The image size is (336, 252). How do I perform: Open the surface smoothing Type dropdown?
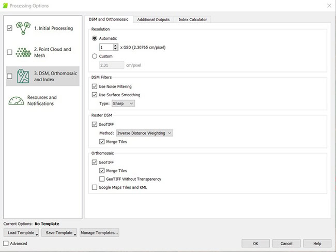click(123, 103)
